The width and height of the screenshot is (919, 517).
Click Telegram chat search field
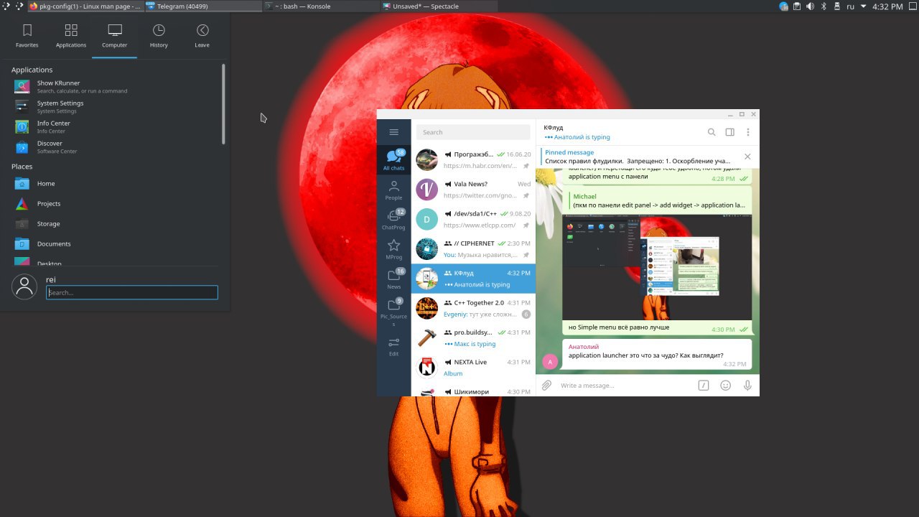coord(474,132)
